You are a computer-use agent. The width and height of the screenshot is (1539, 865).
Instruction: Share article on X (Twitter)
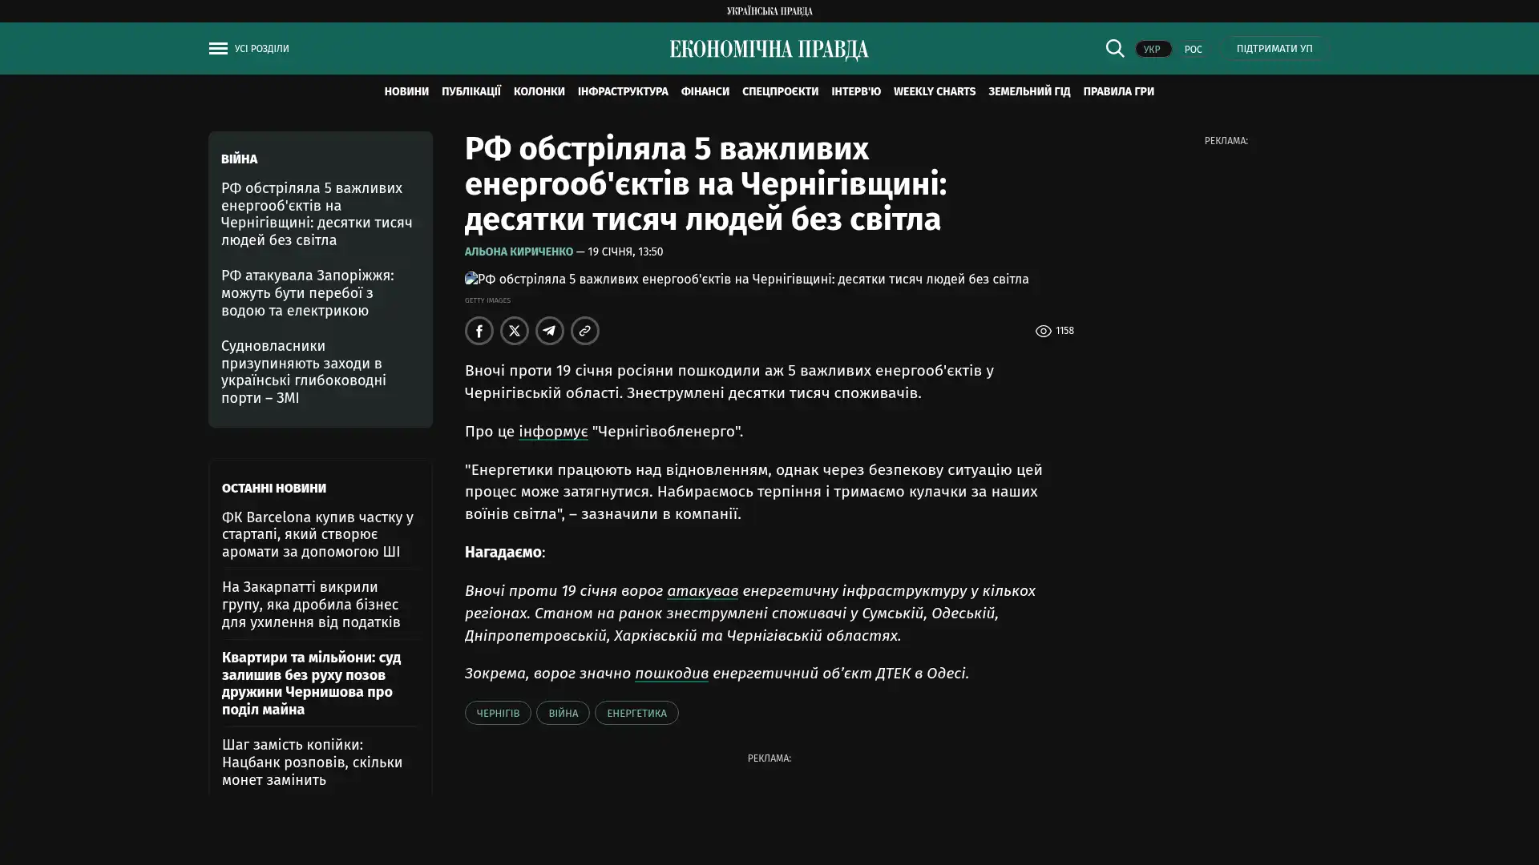click(x=514, y=331)
